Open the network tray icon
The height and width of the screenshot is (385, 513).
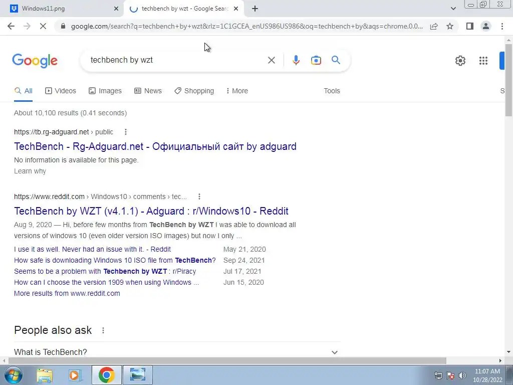point(438,375)
